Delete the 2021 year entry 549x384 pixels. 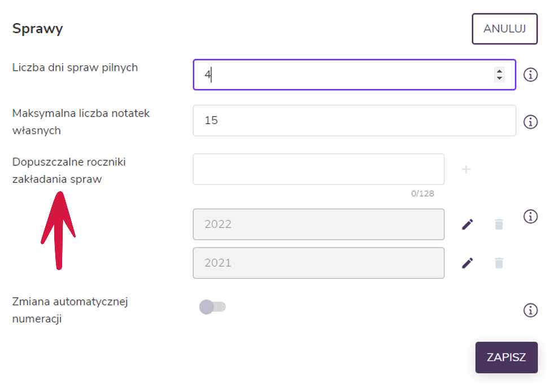(499, 263)
